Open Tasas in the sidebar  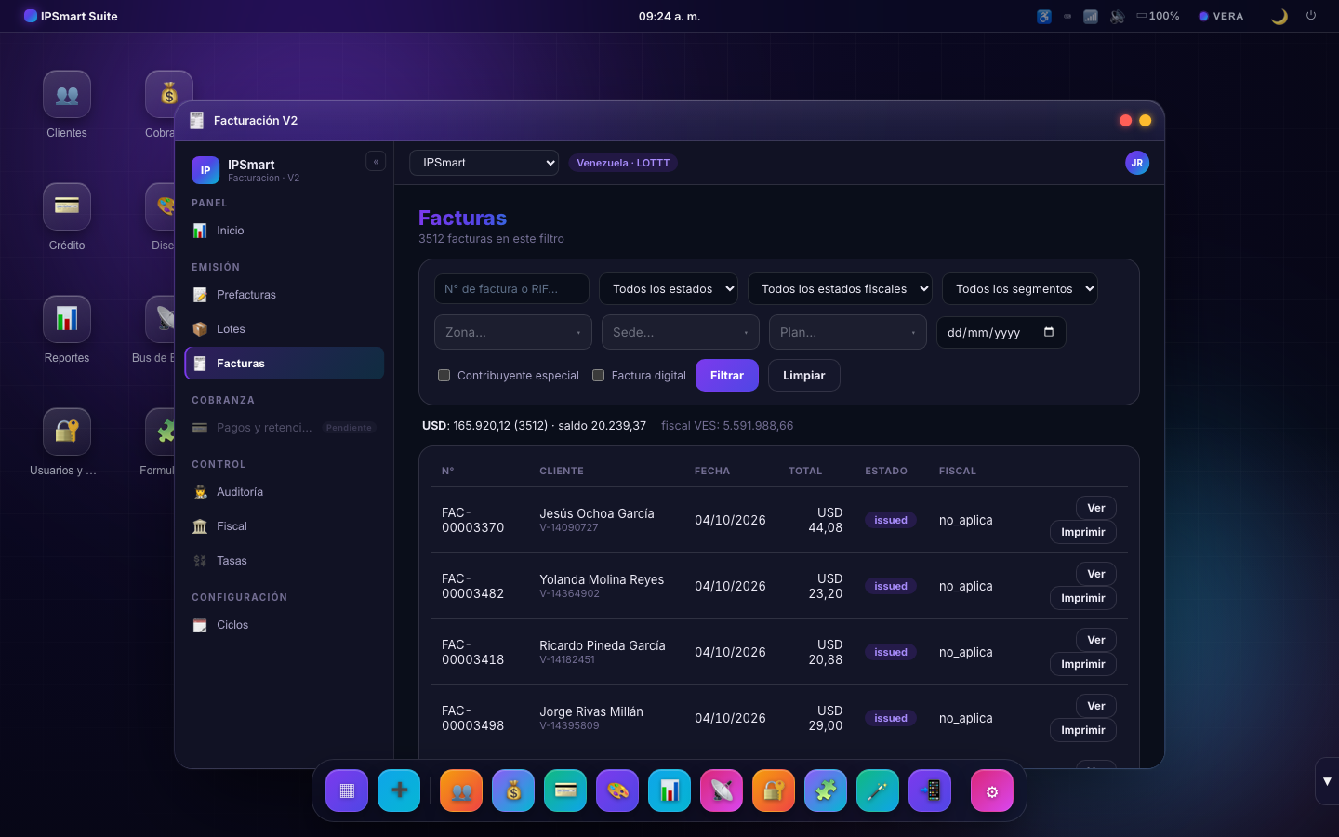click(x=285, y=561)
